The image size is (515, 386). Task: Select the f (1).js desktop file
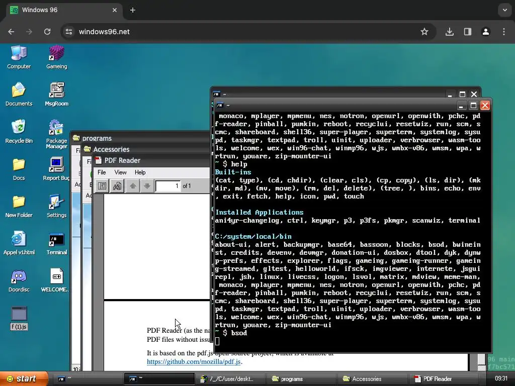(x=19, y=318)
